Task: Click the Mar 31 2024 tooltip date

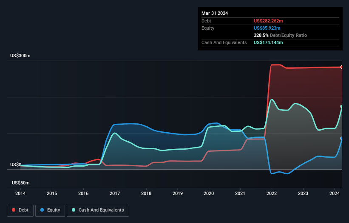Action: 215,13
